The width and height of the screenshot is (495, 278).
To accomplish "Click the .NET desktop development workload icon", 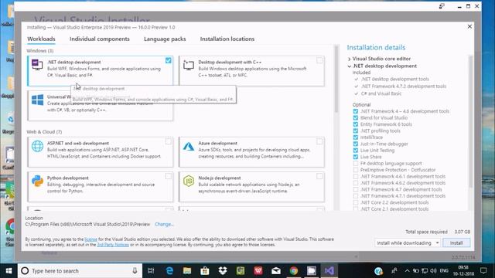I will pyautogui.click(x=37, y=65).
